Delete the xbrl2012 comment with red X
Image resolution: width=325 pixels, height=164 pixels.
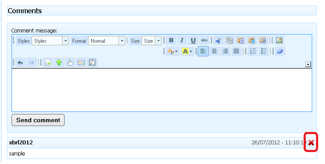[x=311, y=143]
